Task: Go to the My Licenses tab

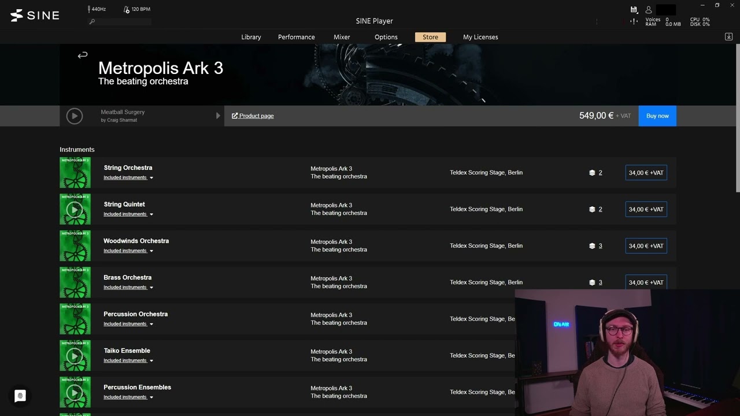Action: point(480,37)
